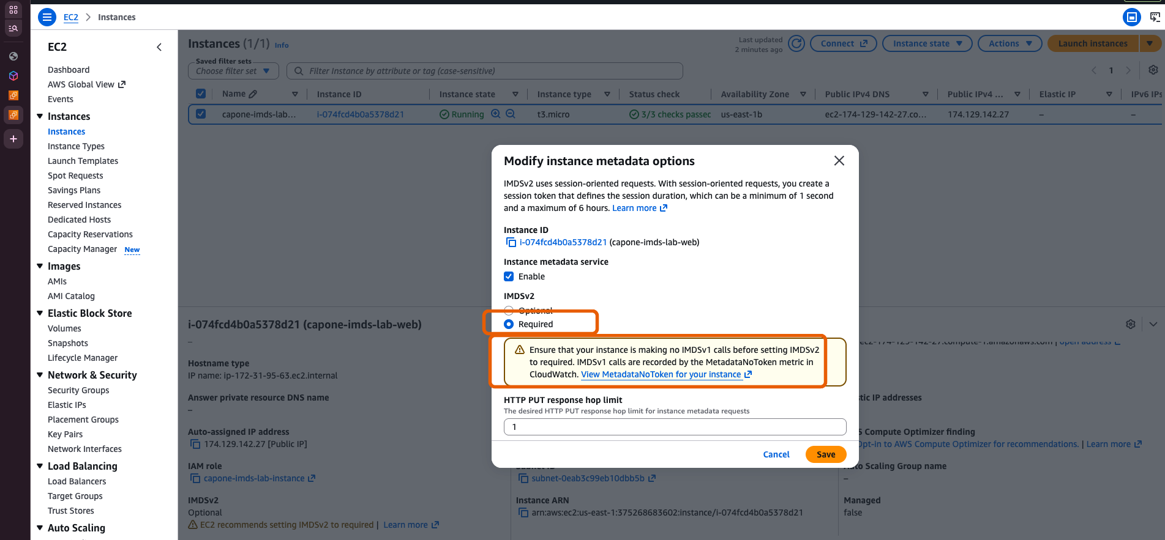Copy Instance ARN icon
The height and width of the screenshot is (540, 1165).
523,512
